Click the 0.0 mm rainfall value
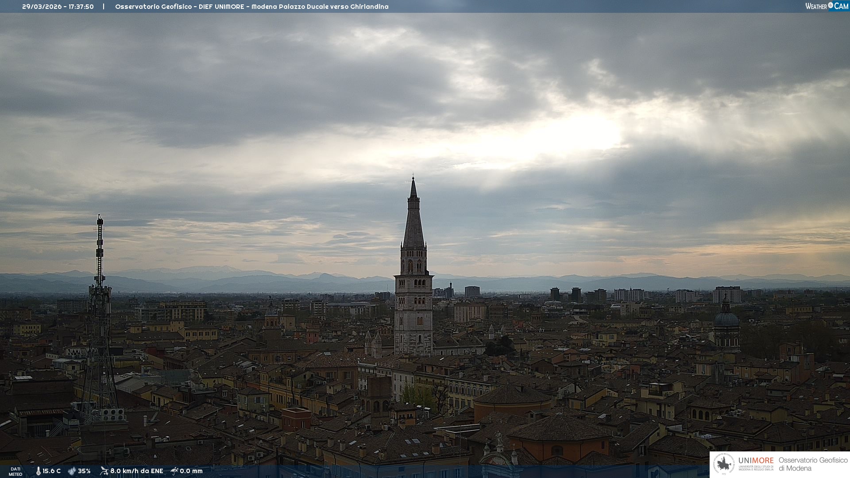The image size is (850, 478). [191, 471]
